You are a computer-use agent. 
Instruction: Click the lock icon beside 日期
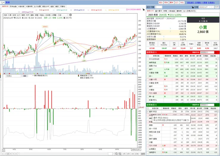pos(193,7)
